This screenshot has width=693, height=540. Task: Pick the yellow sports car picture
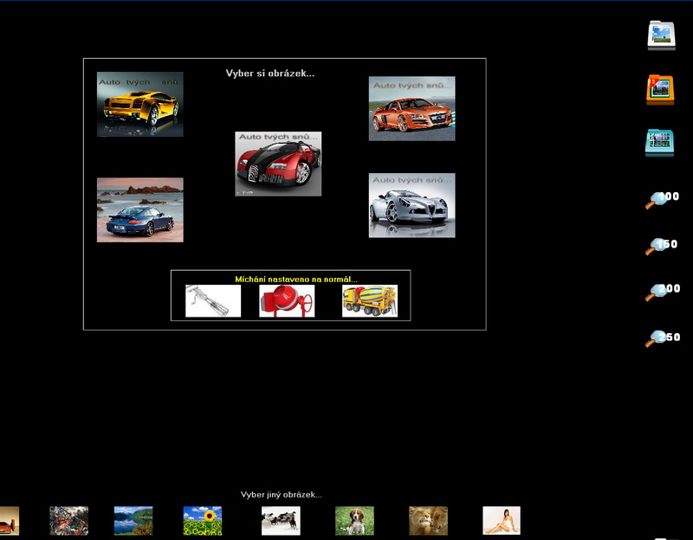pyautogui.click(x=140, y=105)
